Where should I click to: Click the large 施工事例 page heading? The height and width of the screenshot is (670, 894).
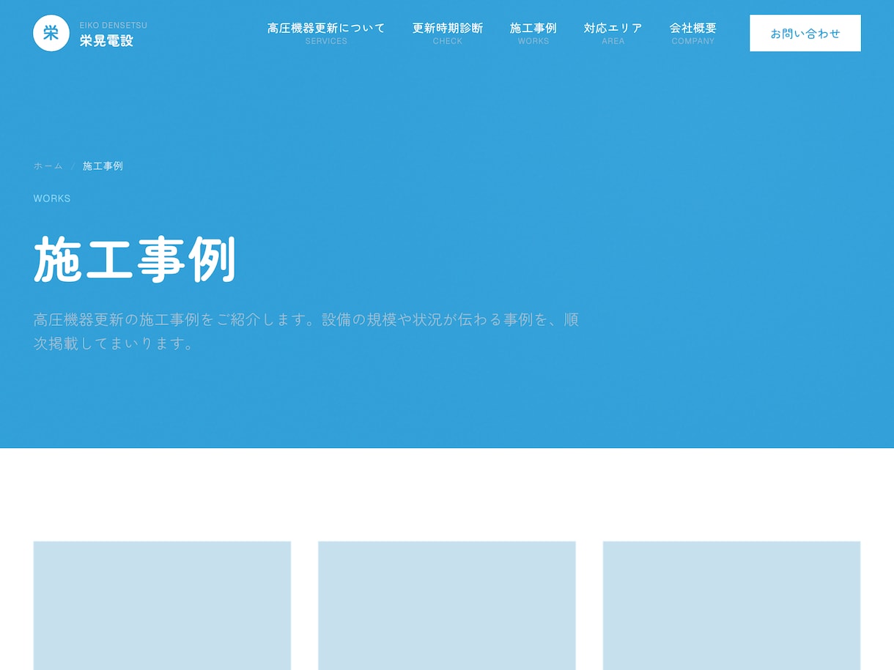point(136,259)
